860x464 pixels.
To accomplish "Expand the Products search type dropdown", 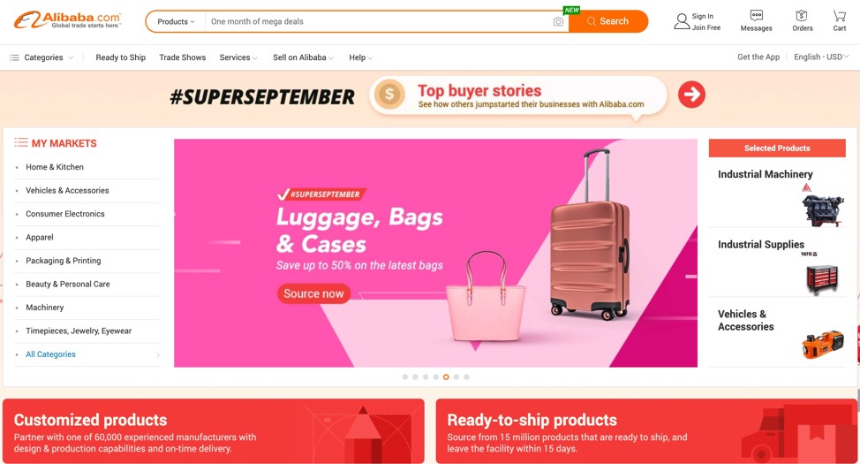I will click(x=176, y=21).
